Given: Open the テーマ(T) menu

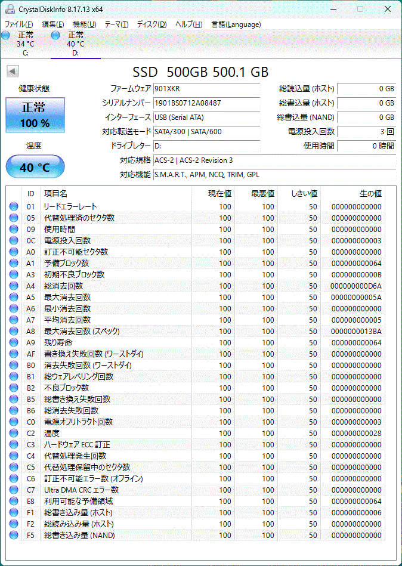Looking at the screenshot, I should [116, 24].
